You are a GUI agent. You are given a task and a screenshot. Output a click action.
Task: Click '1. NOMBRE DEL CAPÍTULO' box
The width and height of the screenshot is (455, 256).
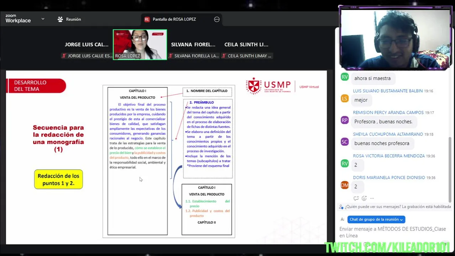coord(207,91)
